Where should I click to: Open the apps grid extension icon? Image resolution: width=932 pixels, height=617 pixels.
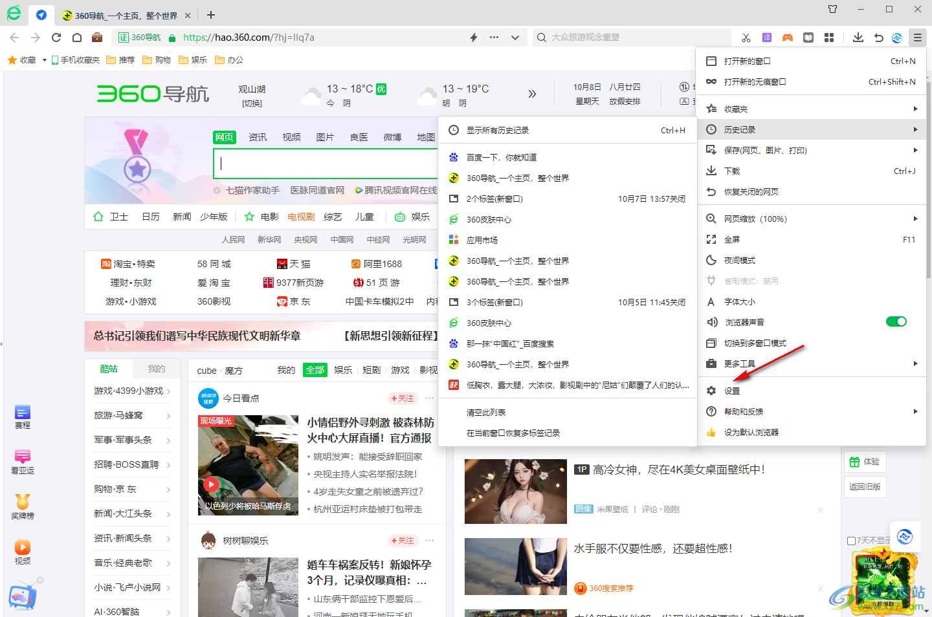[x=829, y=38]
